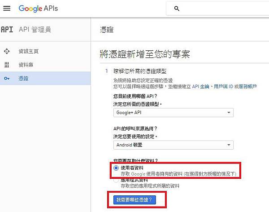Click the Google APIs logo
Image resolution: width=269 pixels, height=212 pixels.
pos(38,9)
